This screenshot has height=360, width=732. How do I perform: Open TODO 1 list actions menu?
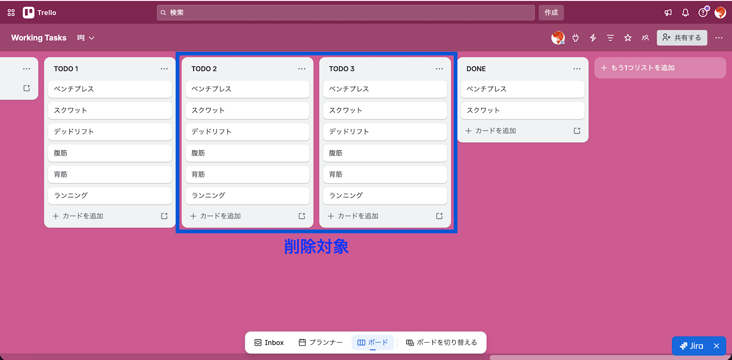[x=164, y=69]
